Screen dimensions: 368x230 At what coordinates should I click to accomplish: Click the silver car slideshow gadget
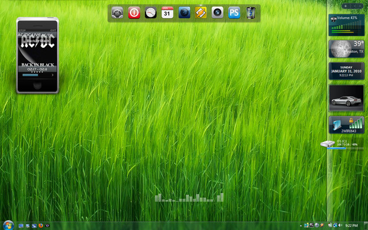[346, 98]
